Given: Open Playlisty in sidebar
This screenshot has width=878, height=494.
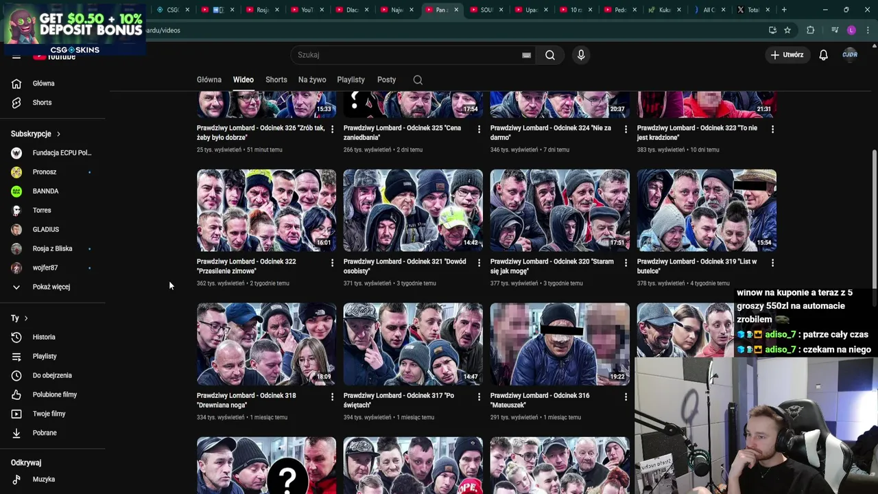Looking at the screenshot, I should (45, 357).
